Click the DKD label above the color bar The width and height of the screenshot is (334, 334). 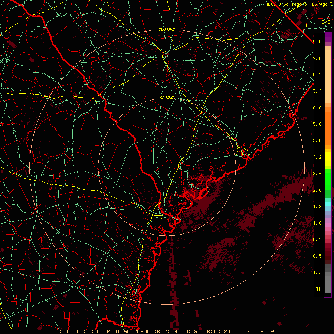click(326, 22)
